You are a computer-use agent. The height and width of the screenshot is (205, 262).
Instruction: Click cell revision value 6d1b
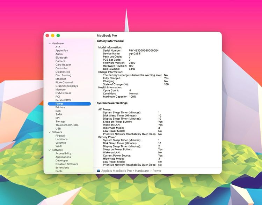point(132,69)
